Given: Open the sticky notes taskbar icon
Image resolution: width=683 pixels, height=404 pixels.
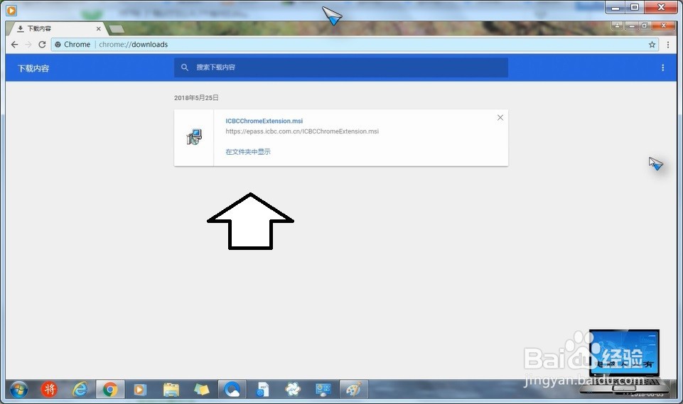Looking at the screenshot, I should pyautogui.click(x=202, y=389).
